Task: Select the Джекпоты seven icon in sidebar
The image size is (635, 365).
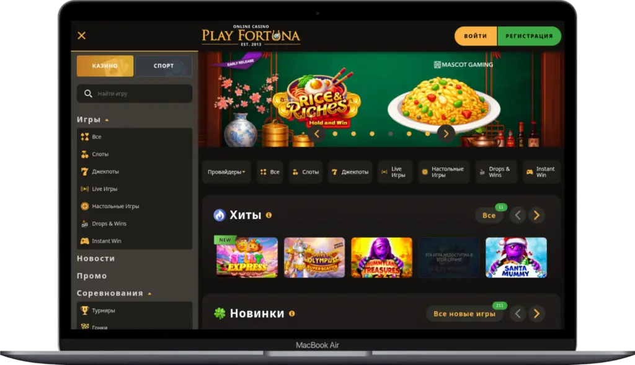Action: click(x=84, y=171)
